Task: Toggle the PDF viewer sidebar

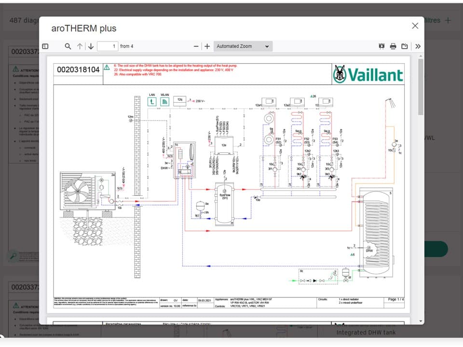Action: click(45, 46)
